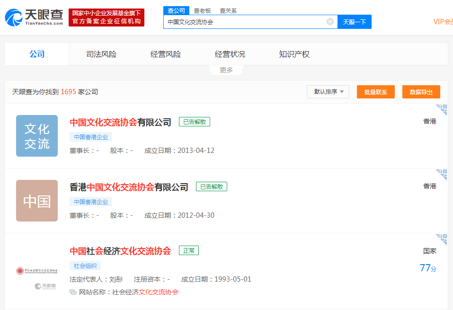The image size is (453, 310).
Task: Click 中国香港企业 tag of second result
Action: pos(91,202)
